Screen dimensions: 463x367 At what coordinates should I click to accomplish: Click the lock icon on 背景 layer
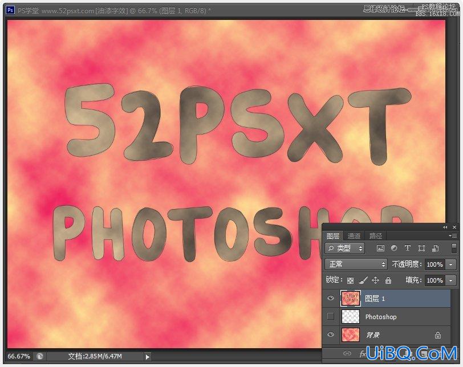pos(437,335)
